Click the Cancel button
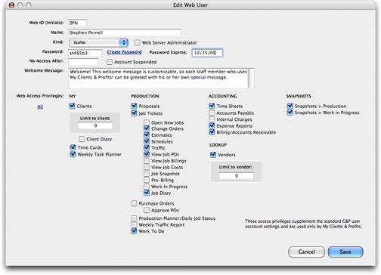The height and width of the screenshot is (275, 381). (306, 252)
